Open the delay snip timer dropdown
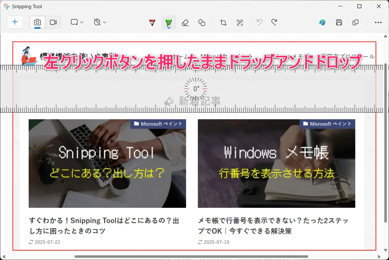The height and width of the screenshot is (260, 389). (100, 22)
